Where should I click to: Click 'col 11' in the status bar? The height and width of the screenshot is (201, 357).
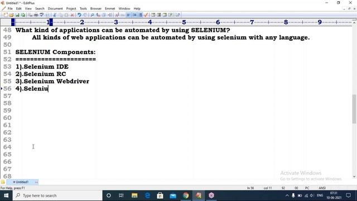tap(268, 188)
